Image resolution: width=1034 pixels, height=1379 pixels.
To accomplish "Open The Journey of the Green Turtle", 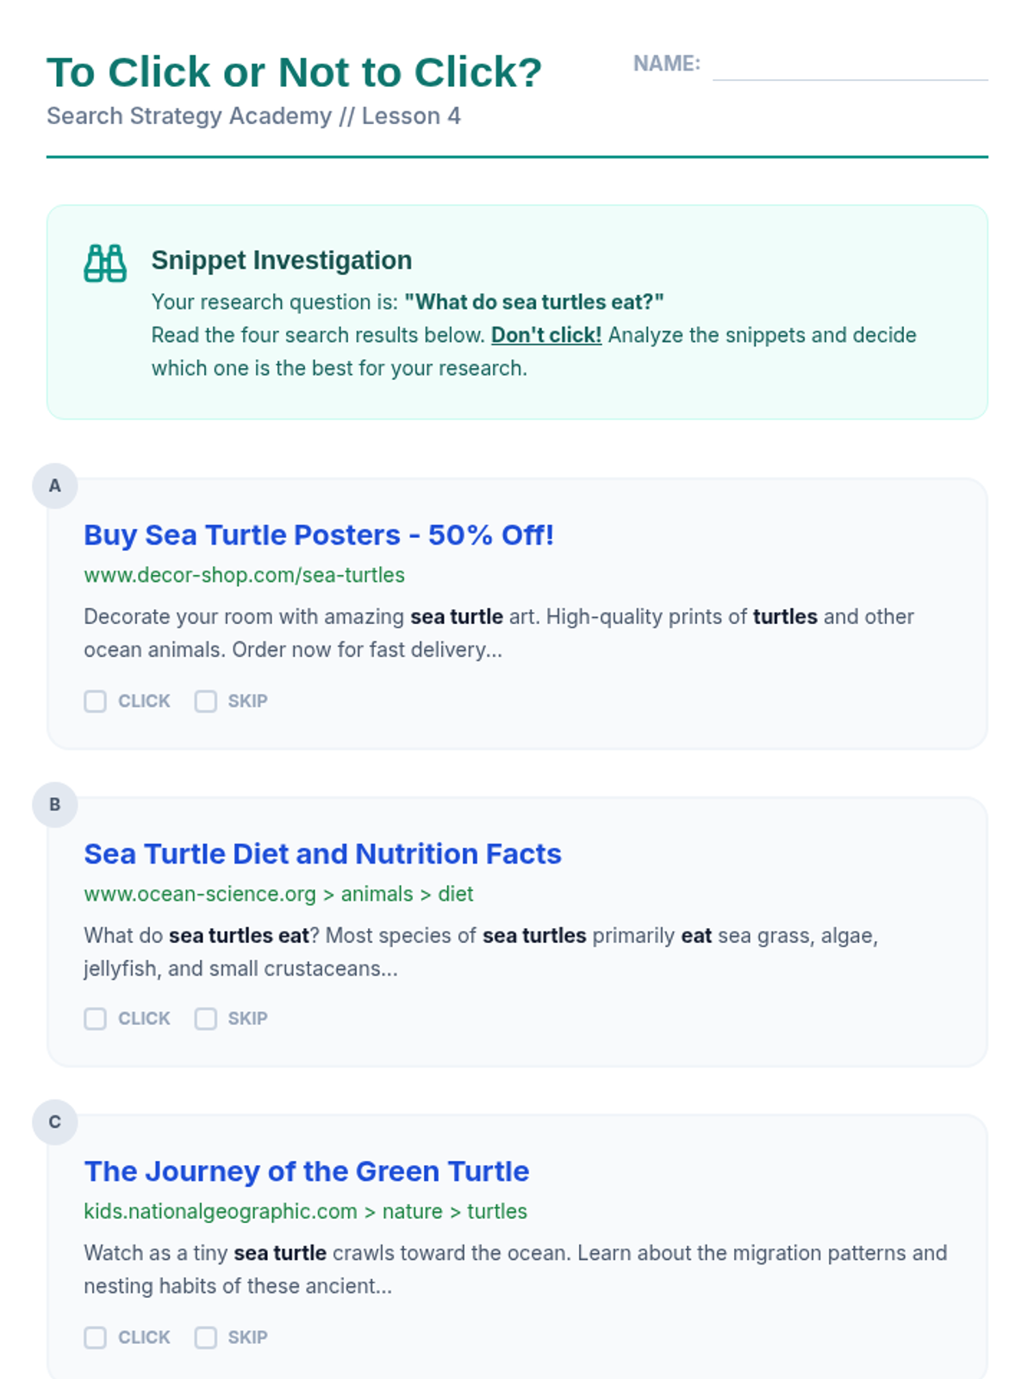I will click(306, 1171).
